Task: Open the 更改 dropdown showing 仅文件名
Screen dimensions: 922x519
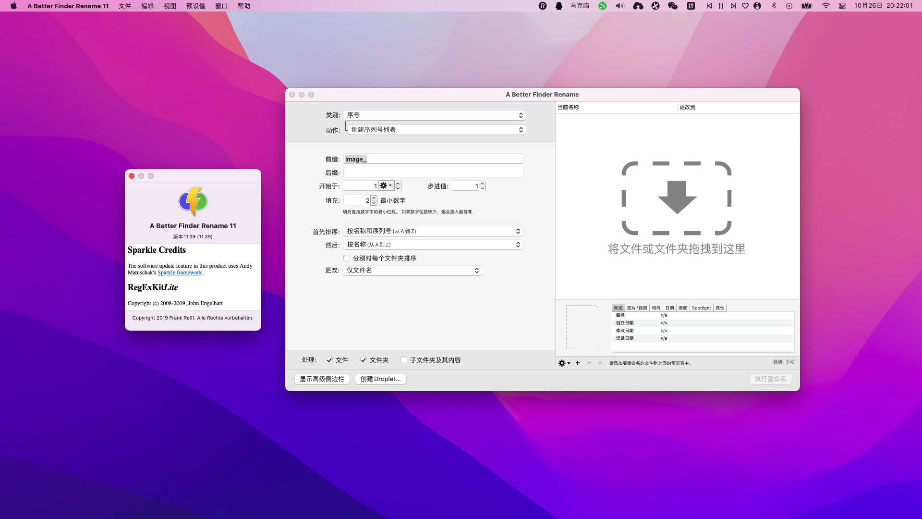Action: point(412,271)
